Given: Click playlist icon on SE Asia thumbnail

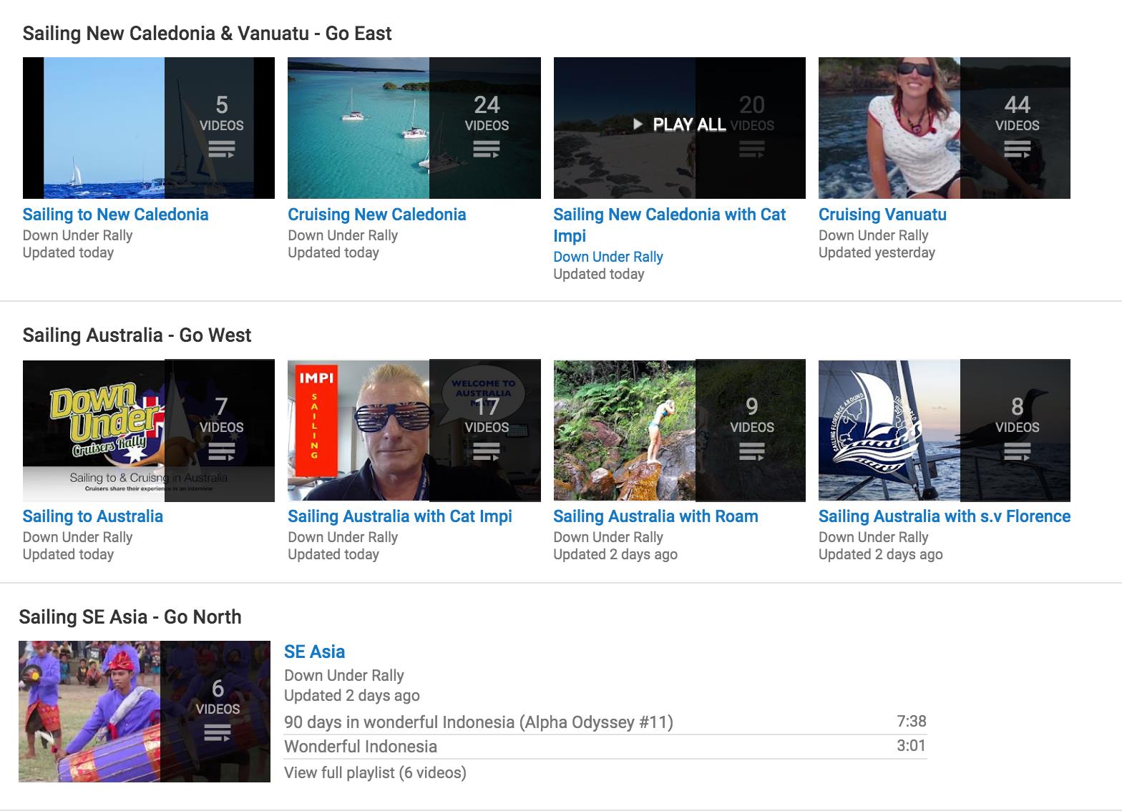Looking at the screenshot, I should click(218, 733).
